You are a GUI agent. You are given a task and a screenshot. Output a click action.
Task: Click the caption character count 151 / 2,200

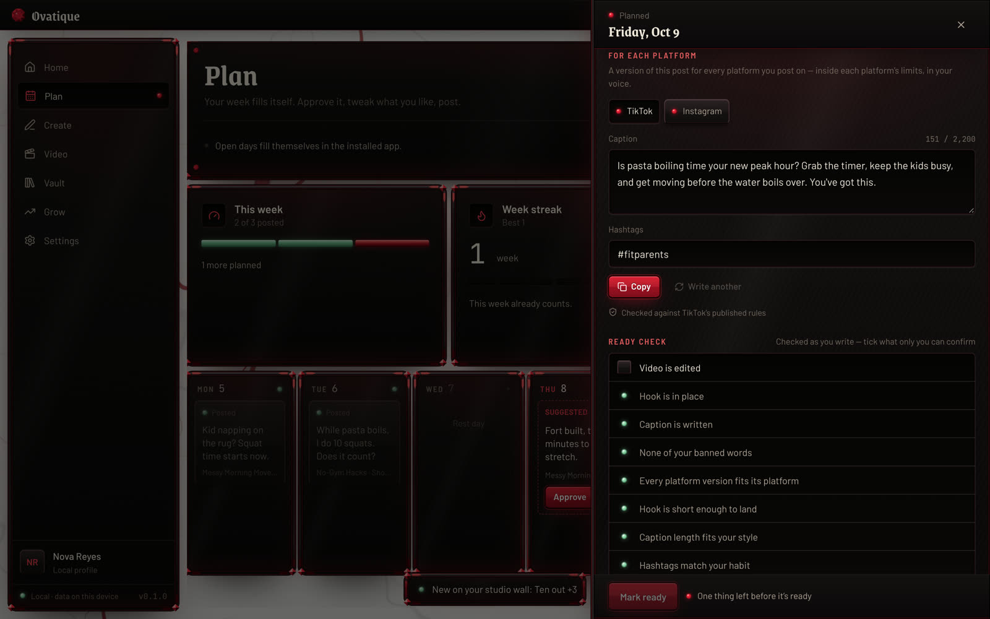click(x=950, y=139)
